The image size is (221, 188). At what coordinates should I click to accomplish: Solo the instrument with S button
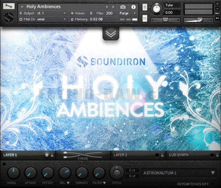[145, 7]
